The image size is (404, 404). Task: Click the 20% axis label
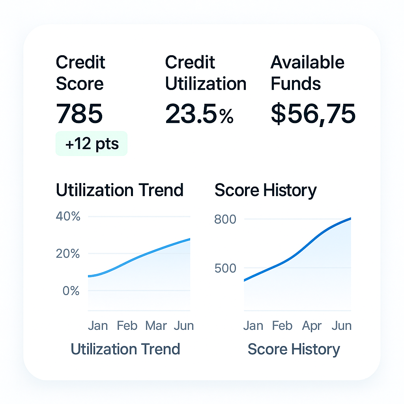68,254
